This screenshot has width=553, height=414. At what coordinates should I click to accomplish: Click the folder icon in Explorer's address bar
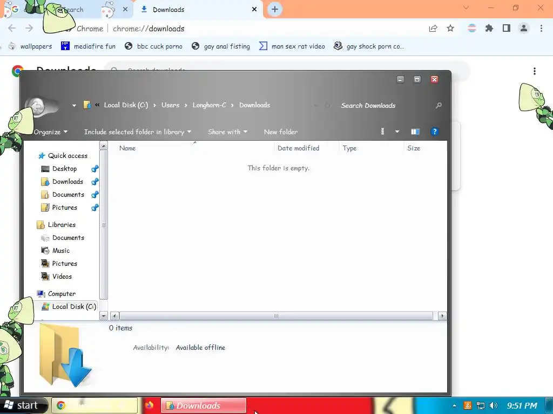[87, 105]
